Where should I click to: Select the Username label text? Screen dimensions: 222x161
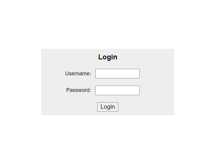pos(78,74)
